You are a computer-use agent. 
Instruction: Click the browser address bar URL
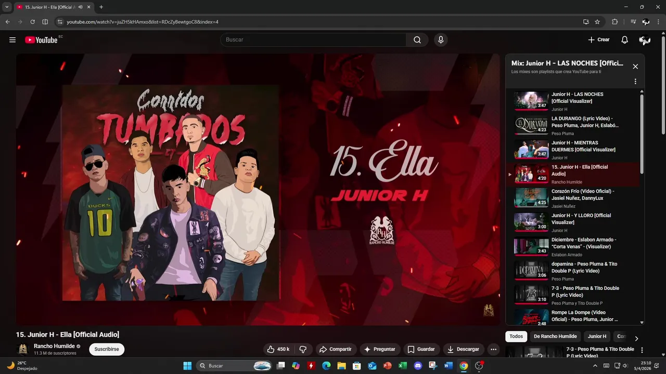(143, 22)
